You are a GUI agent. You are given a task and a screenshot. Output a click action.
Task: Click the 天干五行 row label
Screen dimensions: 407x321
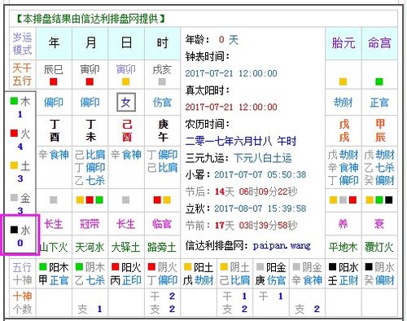click(22, 74)
